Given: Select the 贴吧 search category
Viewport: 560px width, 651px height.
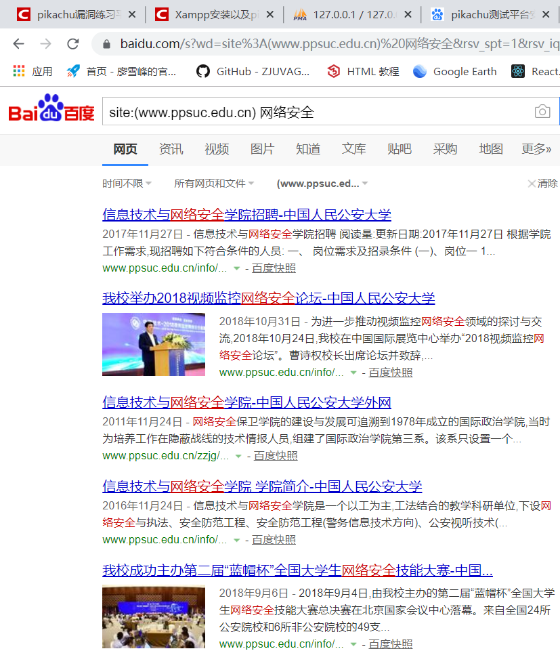Looking at the screenshot, I should tap(400, 148).
